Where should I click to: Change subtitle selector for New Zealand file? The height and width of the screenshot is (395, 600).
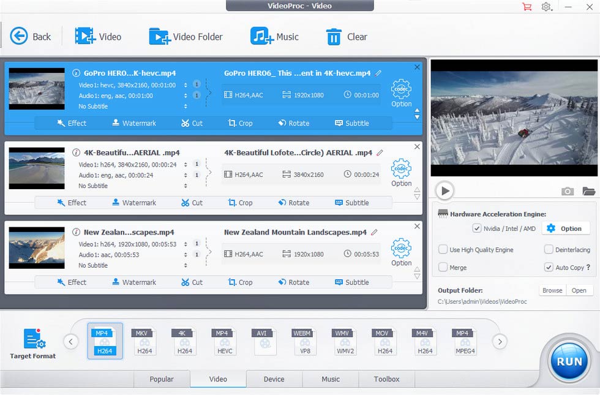tap(186, 265)
